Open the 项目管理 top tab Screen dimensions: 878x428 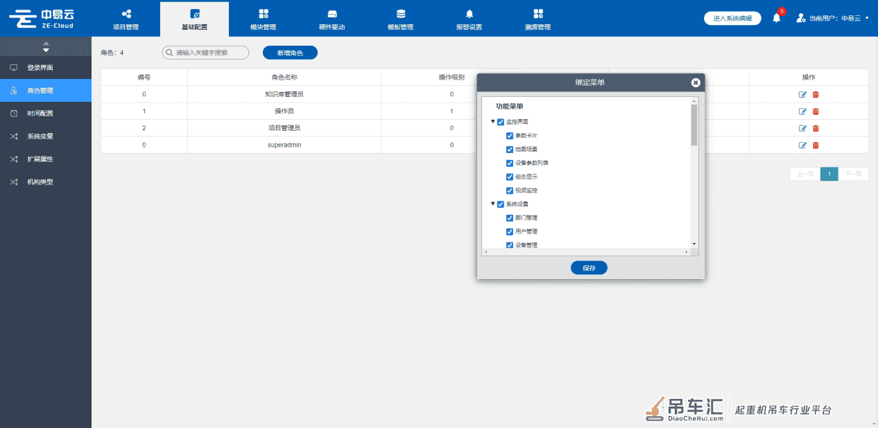click(x=126, y=19)
